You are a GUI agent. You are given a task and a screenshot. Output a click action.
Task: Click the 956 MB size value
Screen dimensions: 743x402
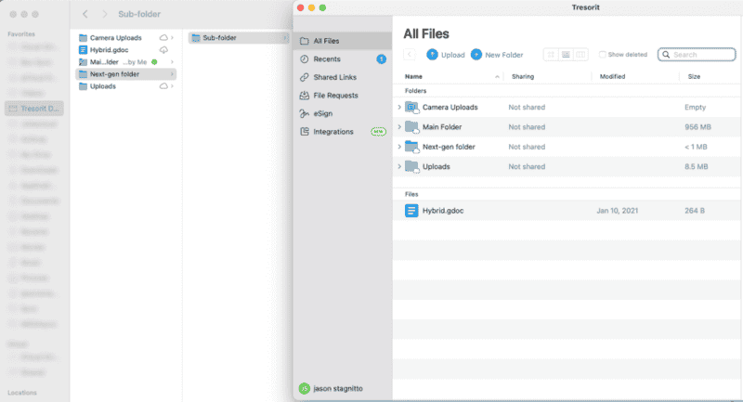697,127
